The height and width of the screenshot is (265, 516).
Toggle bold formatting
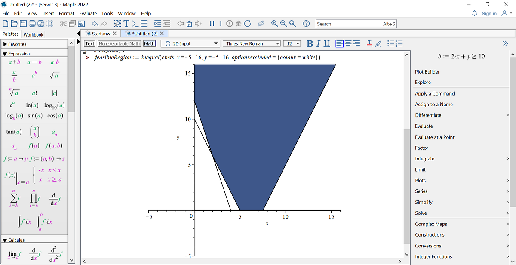(309, 43)
